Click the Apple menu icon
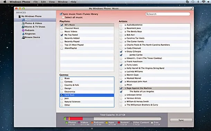The width and height of the screenshot is (211, 131). [x=5, y=2]
